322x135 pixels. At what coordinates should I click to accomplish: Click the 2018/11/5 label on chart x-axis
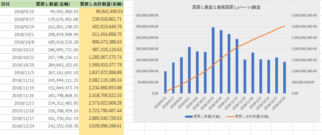(225, 102)
